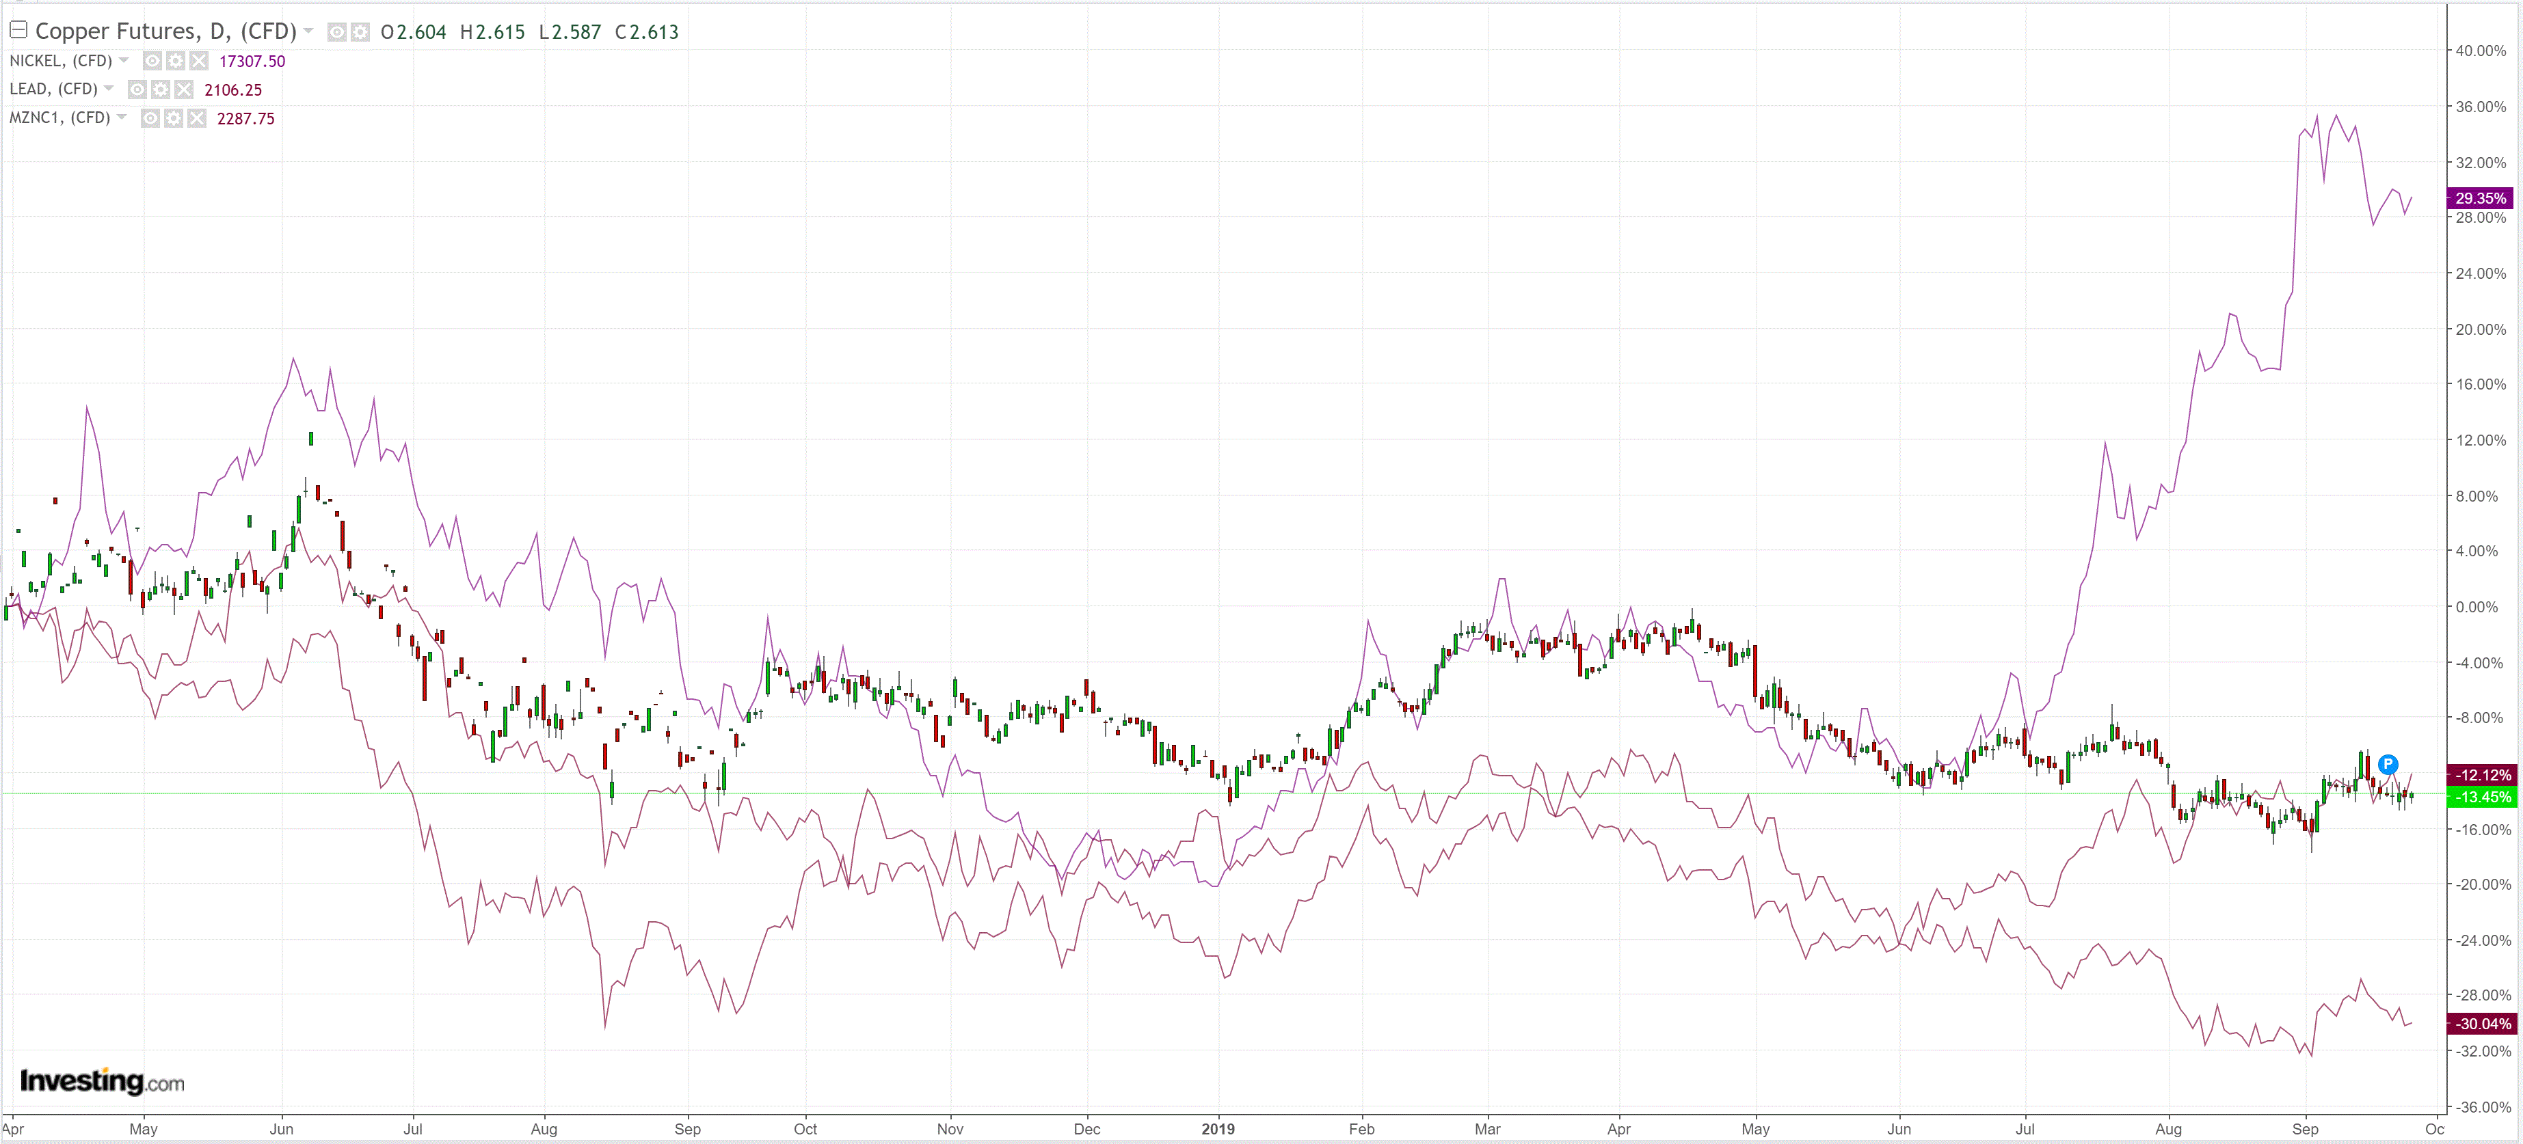Remove the LEAD comparison series
This screenshot has width=2523, height=1144.
tap(184, 89)
